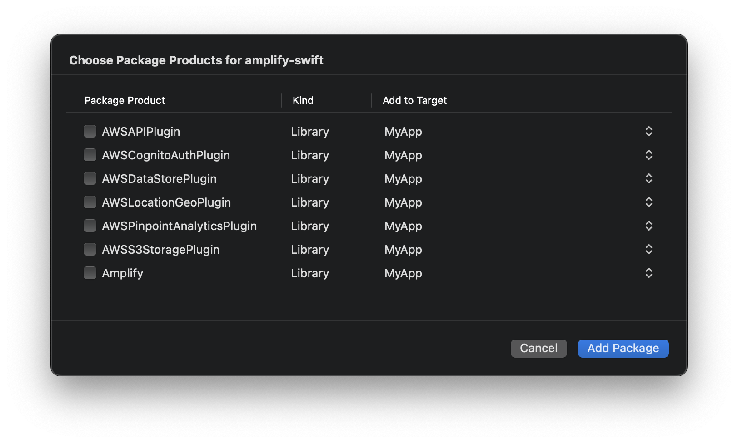The width and height of the screenshot is (738, 443).
Task: Click the Add to Target column header
Action: [x=414, y=100]
